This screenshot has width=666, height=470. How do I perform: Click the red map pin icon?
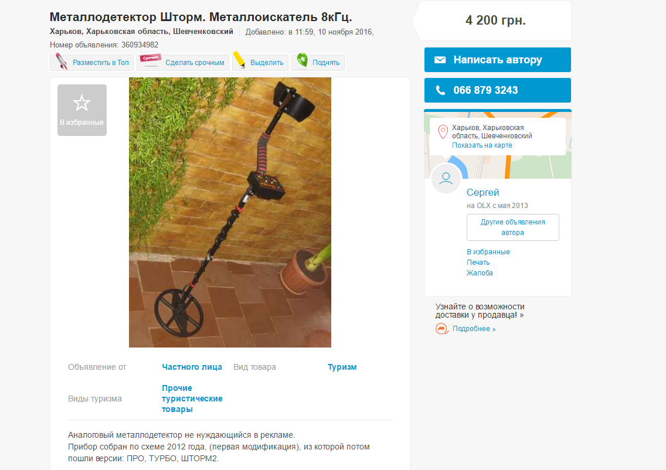443,131
